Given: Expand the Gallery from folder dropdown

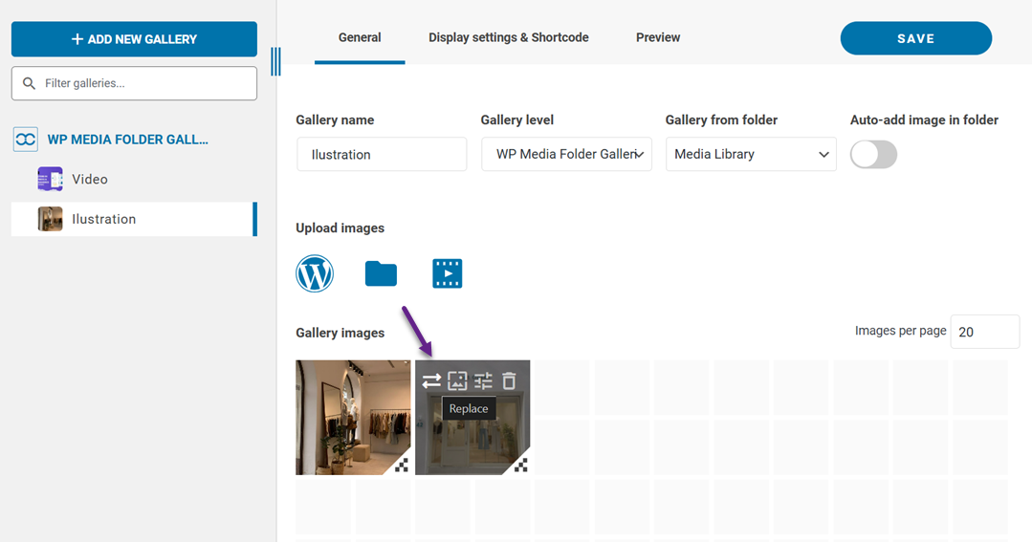Looking at the screenshot, I should pos(751,155).
